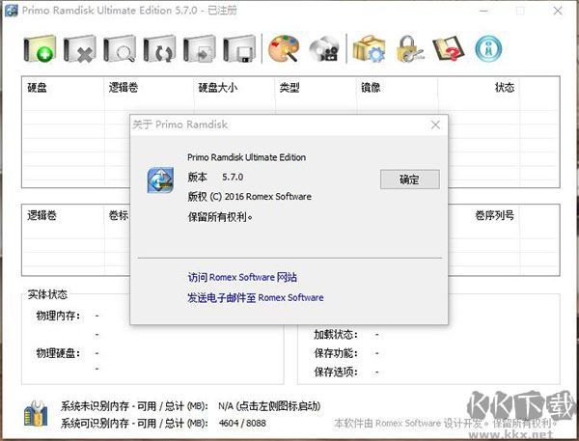The height and width of the screenshot is (441, 579).
Task: Open help with the question mark book icon
Action: [448, 48]
